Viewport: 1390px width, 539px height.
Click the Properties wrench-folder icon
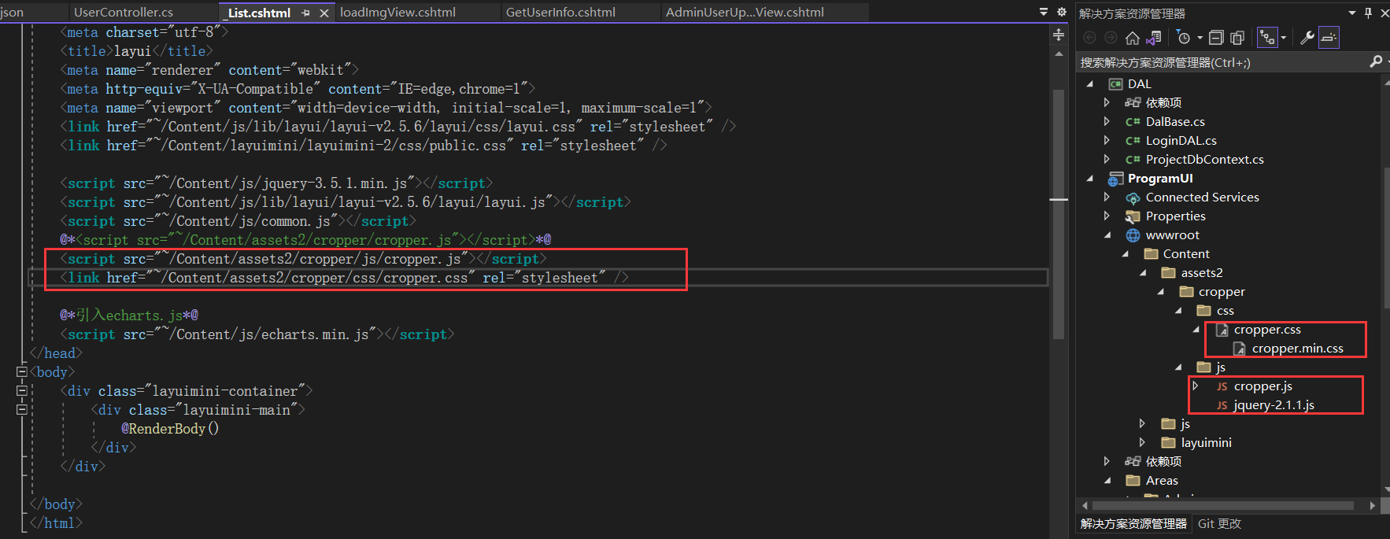1133,216
